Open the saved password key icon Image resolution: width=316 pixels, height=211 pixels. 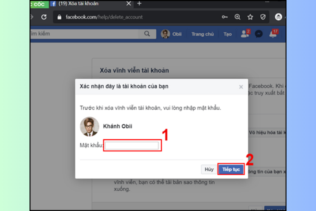click(x=225, y=17)
